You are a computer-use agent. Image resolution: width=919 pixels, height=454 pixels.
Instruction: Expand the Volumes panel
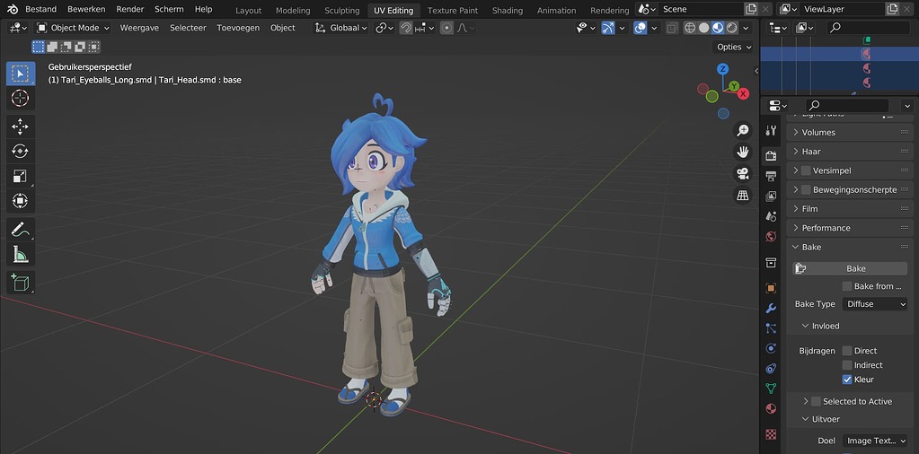tap(850, 132)
